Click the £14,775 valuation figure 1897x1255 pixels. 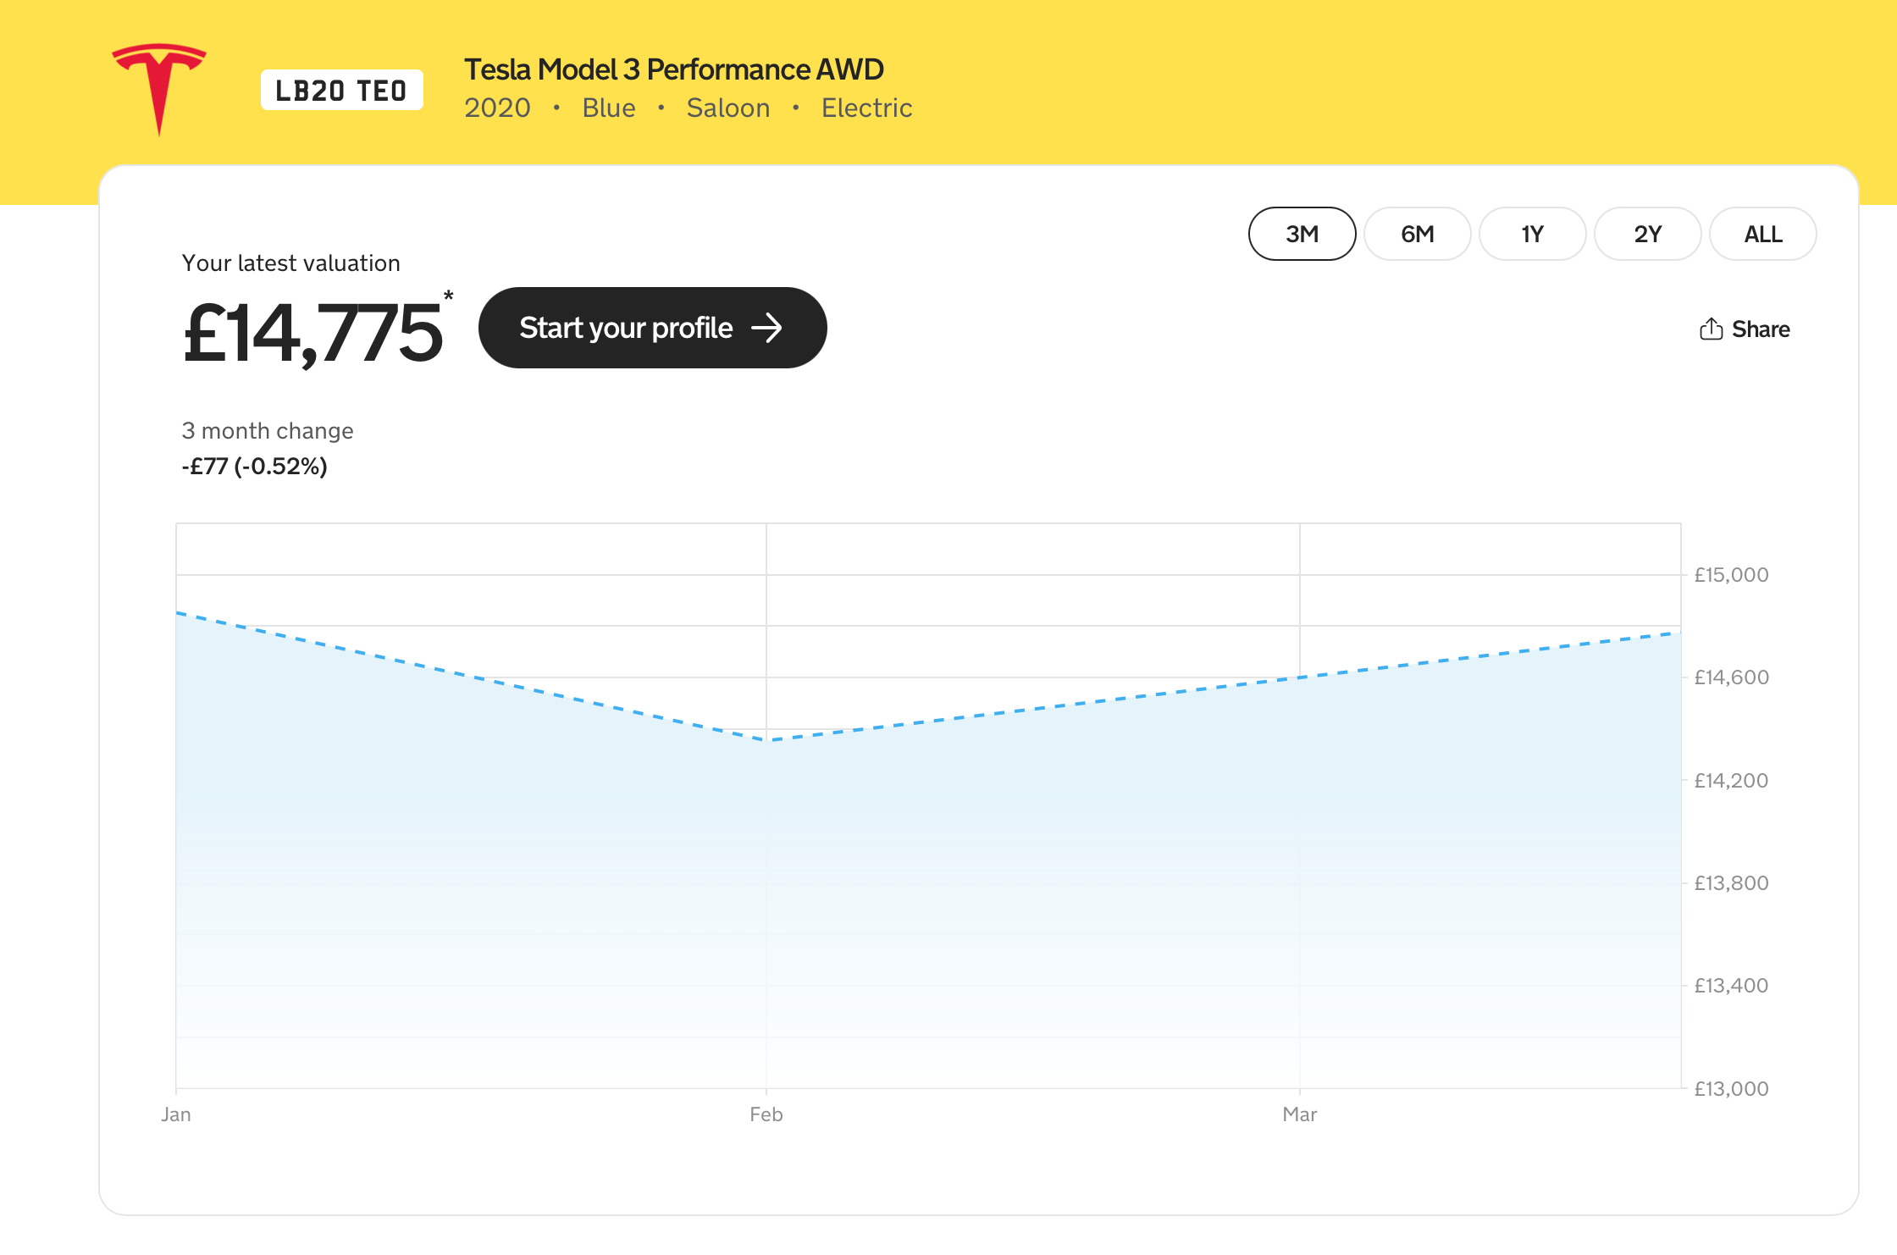click(x=312, y=334)
